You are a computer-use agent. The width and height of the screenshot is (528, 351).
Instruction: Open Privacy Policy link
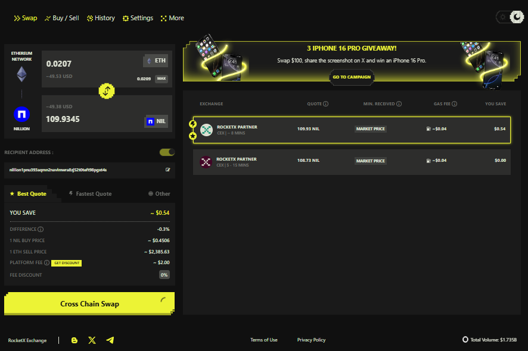tap(311, 340)
